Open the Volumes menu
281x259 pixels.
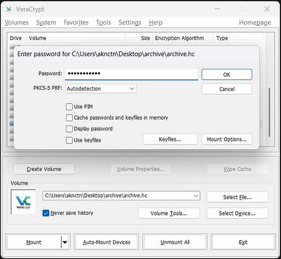[17, 23]
